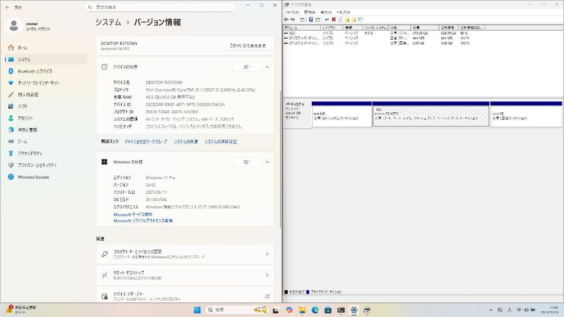Click the Help icon in Disk Management toolbar
The height and width of the screenshot is (317, 564).
311,19
